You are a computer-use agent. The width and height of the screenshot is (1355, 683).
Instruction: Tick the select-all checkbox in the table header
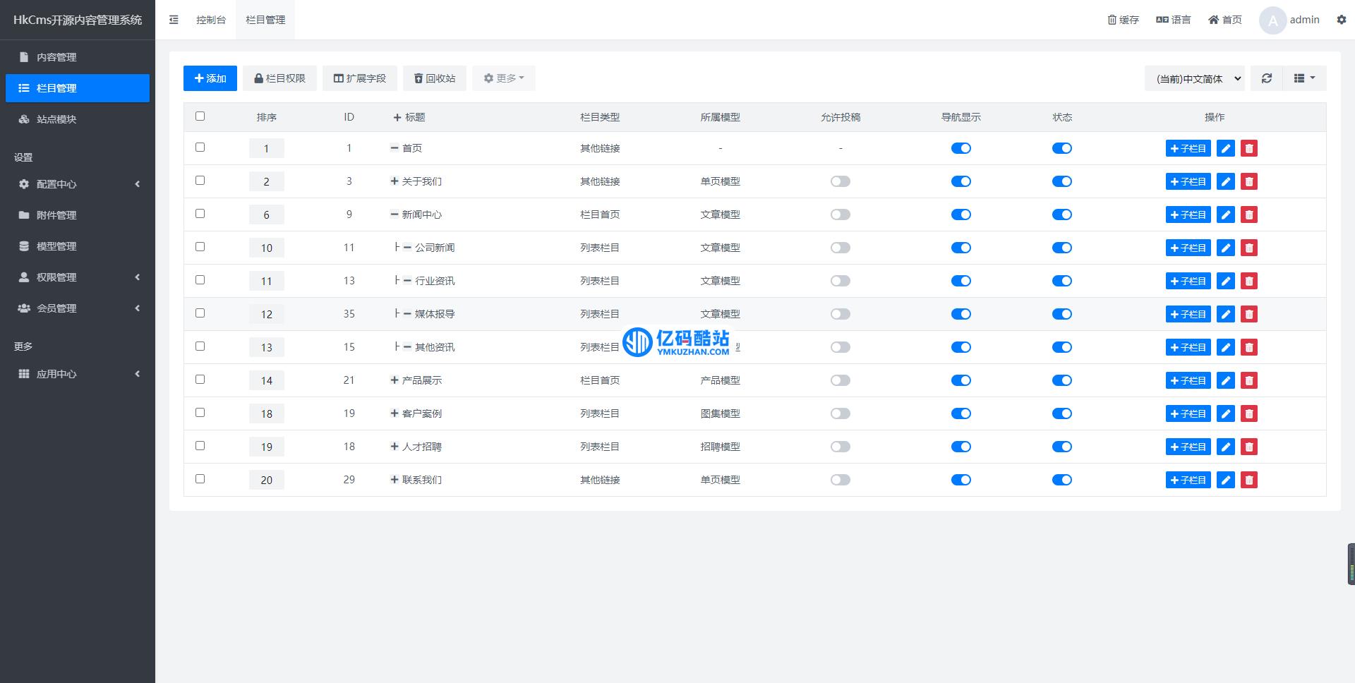point(200,116)
